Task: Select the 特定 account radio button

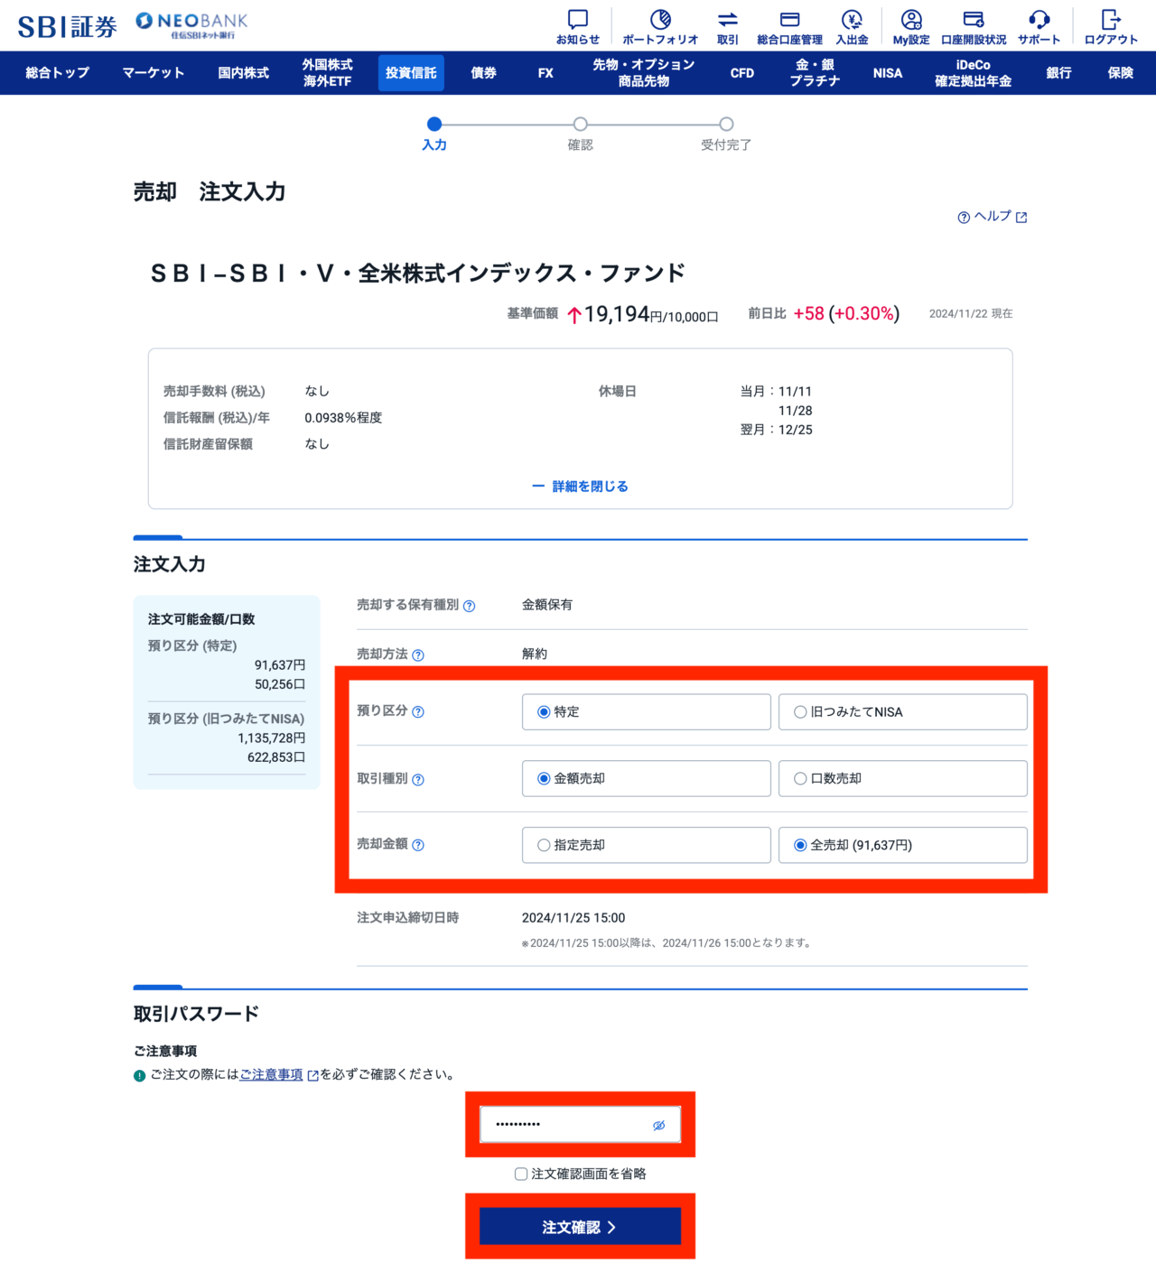Action: pos(544,712)
